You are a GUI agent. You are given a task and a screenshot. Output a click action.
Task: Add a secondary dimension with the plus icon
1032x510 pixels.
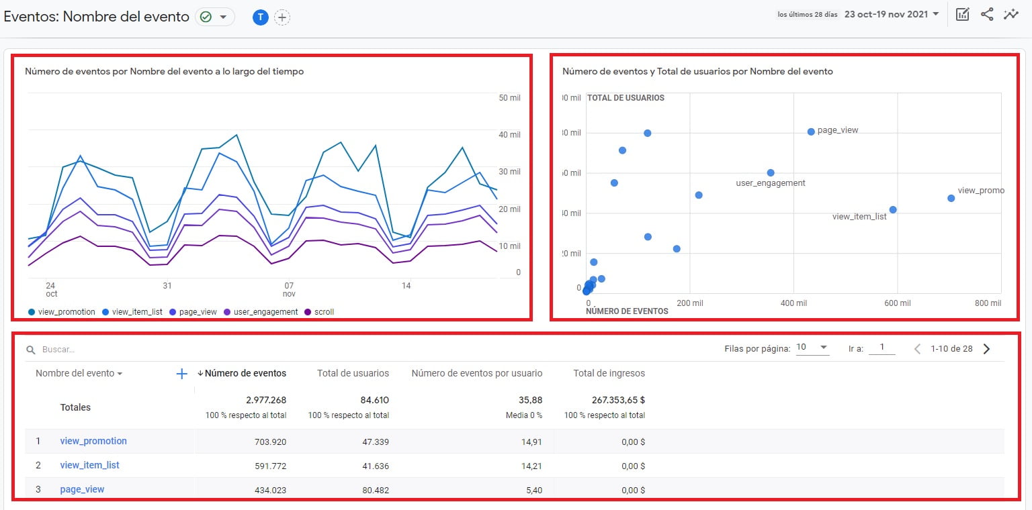[x=181, y=374]
